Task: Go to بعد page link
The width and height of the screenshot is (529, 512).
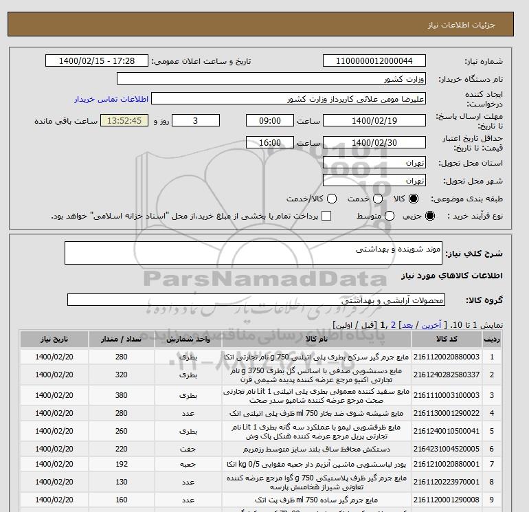Action: (407, 325)
